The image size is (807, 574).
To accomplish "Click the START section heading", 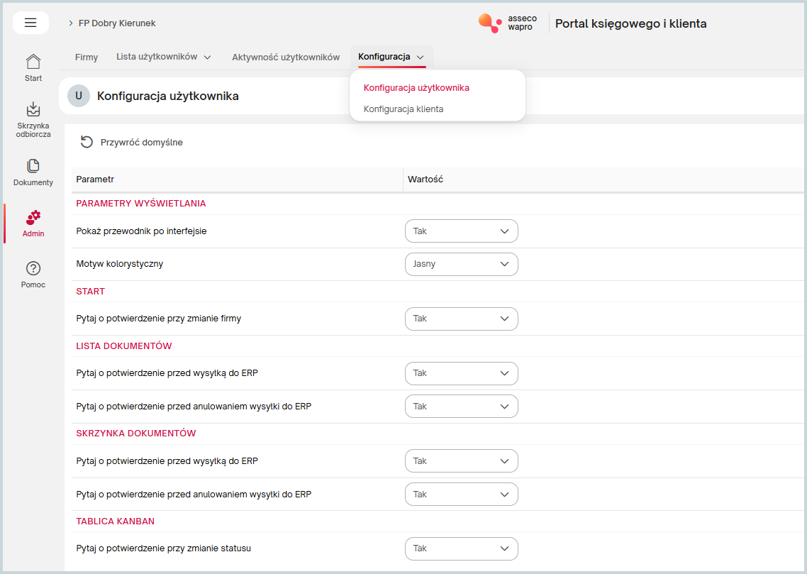I will click(x=91, y=292).
